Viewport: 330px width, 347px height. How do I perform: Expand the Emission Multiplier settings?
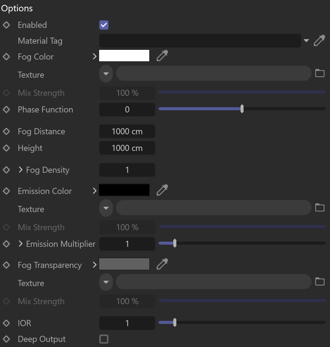coord(21,244)
